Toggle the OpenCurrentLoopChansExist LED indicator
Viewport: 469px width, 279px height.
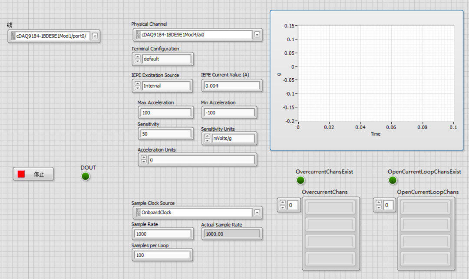click(x=393, y=180)
